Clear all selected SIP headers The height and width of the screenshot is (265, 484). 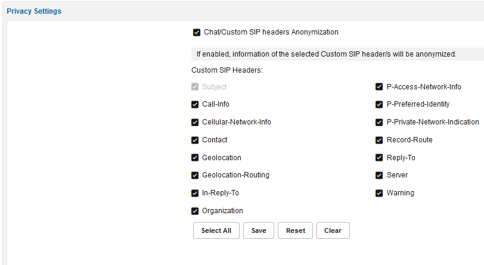tap(333, 230)
